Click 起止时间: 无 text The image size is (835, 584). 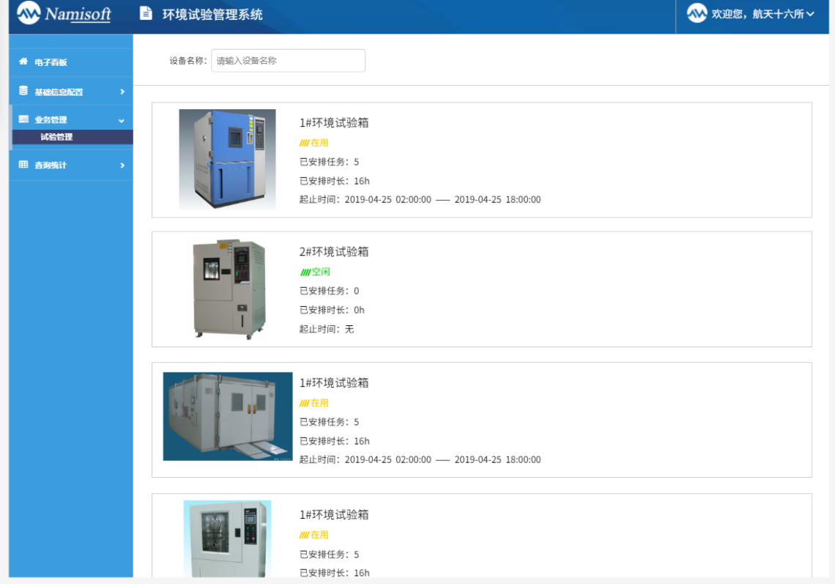click(327, 329)
